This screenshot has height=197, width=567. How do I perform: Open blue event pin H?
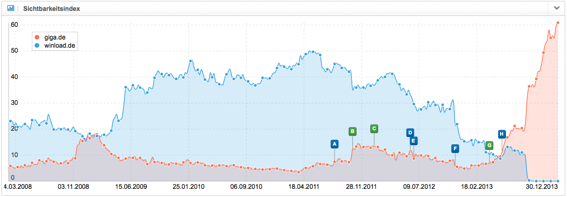502,134
